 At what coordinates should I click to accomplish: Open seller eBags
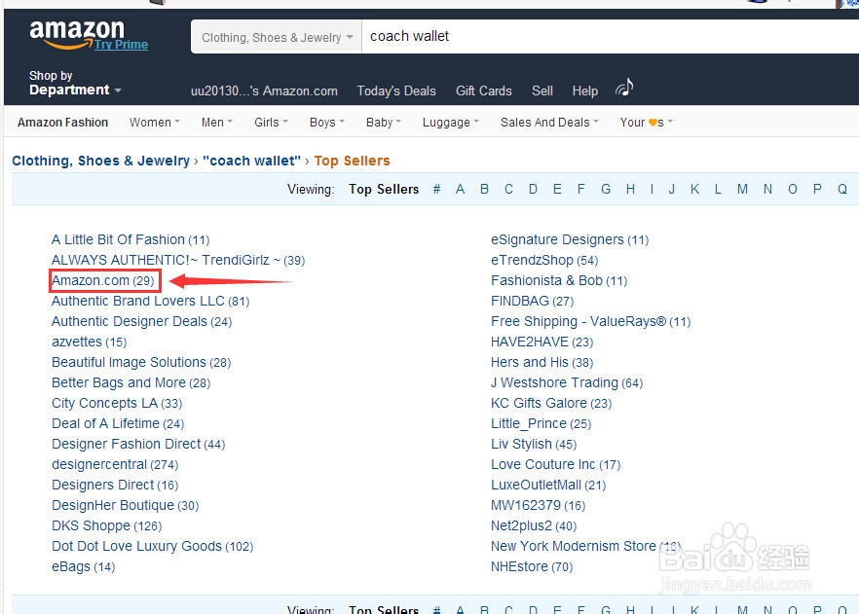pyautogui.click(x=84, y=566)
